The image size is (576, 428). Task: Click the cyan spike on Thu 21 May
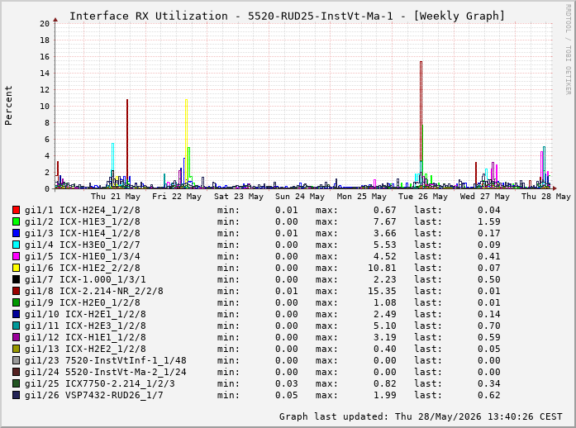pyautogui.click(x=112, y=158)
